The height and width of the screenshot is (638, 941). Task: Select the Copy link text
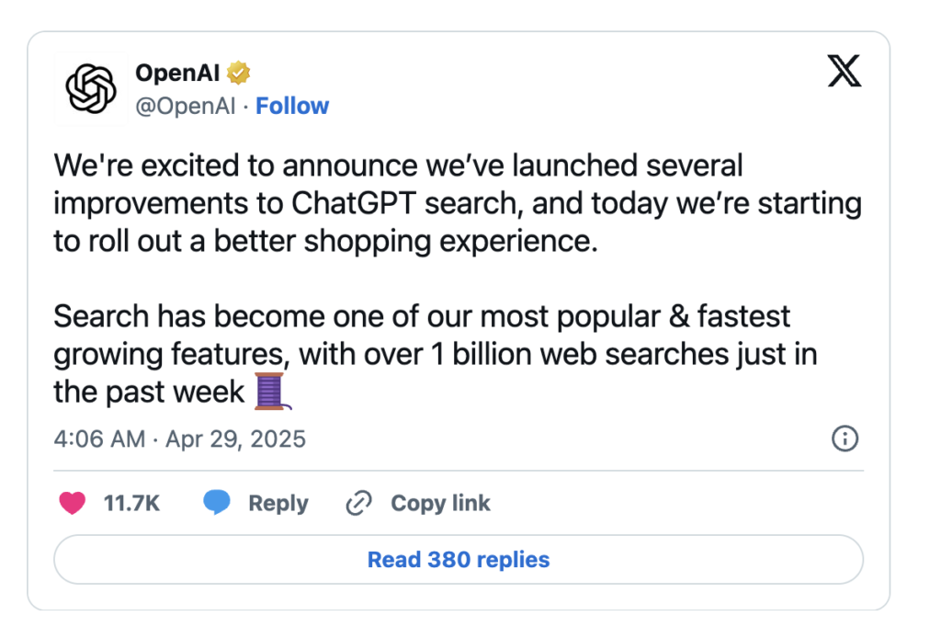(x=440, y=503)
